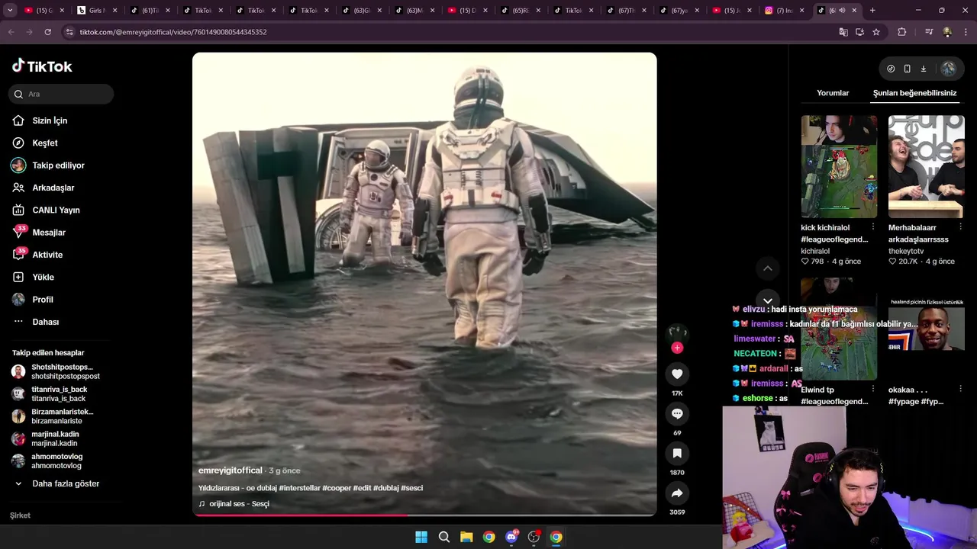977x549 pixels.
Task: Open Aktivite notifications with 35 badge
Action: [47, 255]
